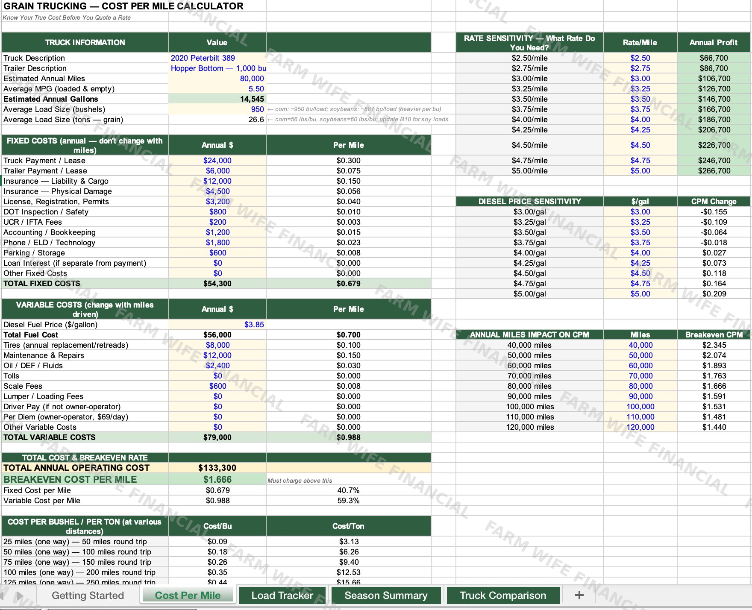Select the Cost Per Mile tab
The image size is (752, 610).
point(188,595)
